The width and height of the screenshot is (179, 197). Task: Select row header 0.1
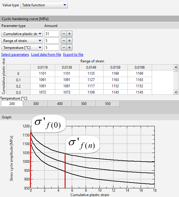pos(18,80)
